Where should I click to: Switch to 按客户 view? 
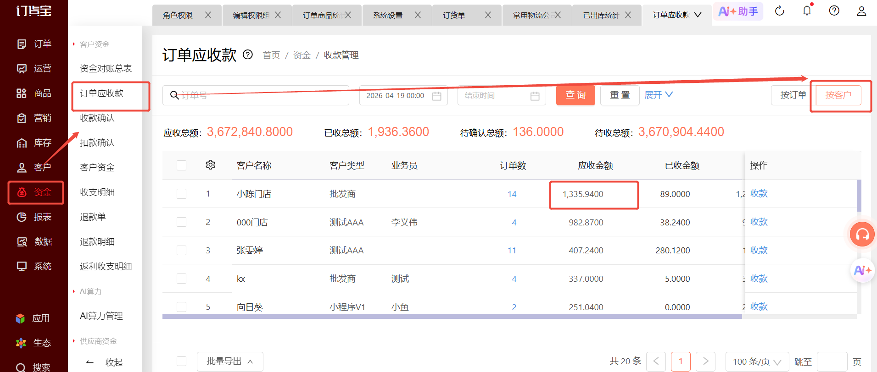click(838, 95)
